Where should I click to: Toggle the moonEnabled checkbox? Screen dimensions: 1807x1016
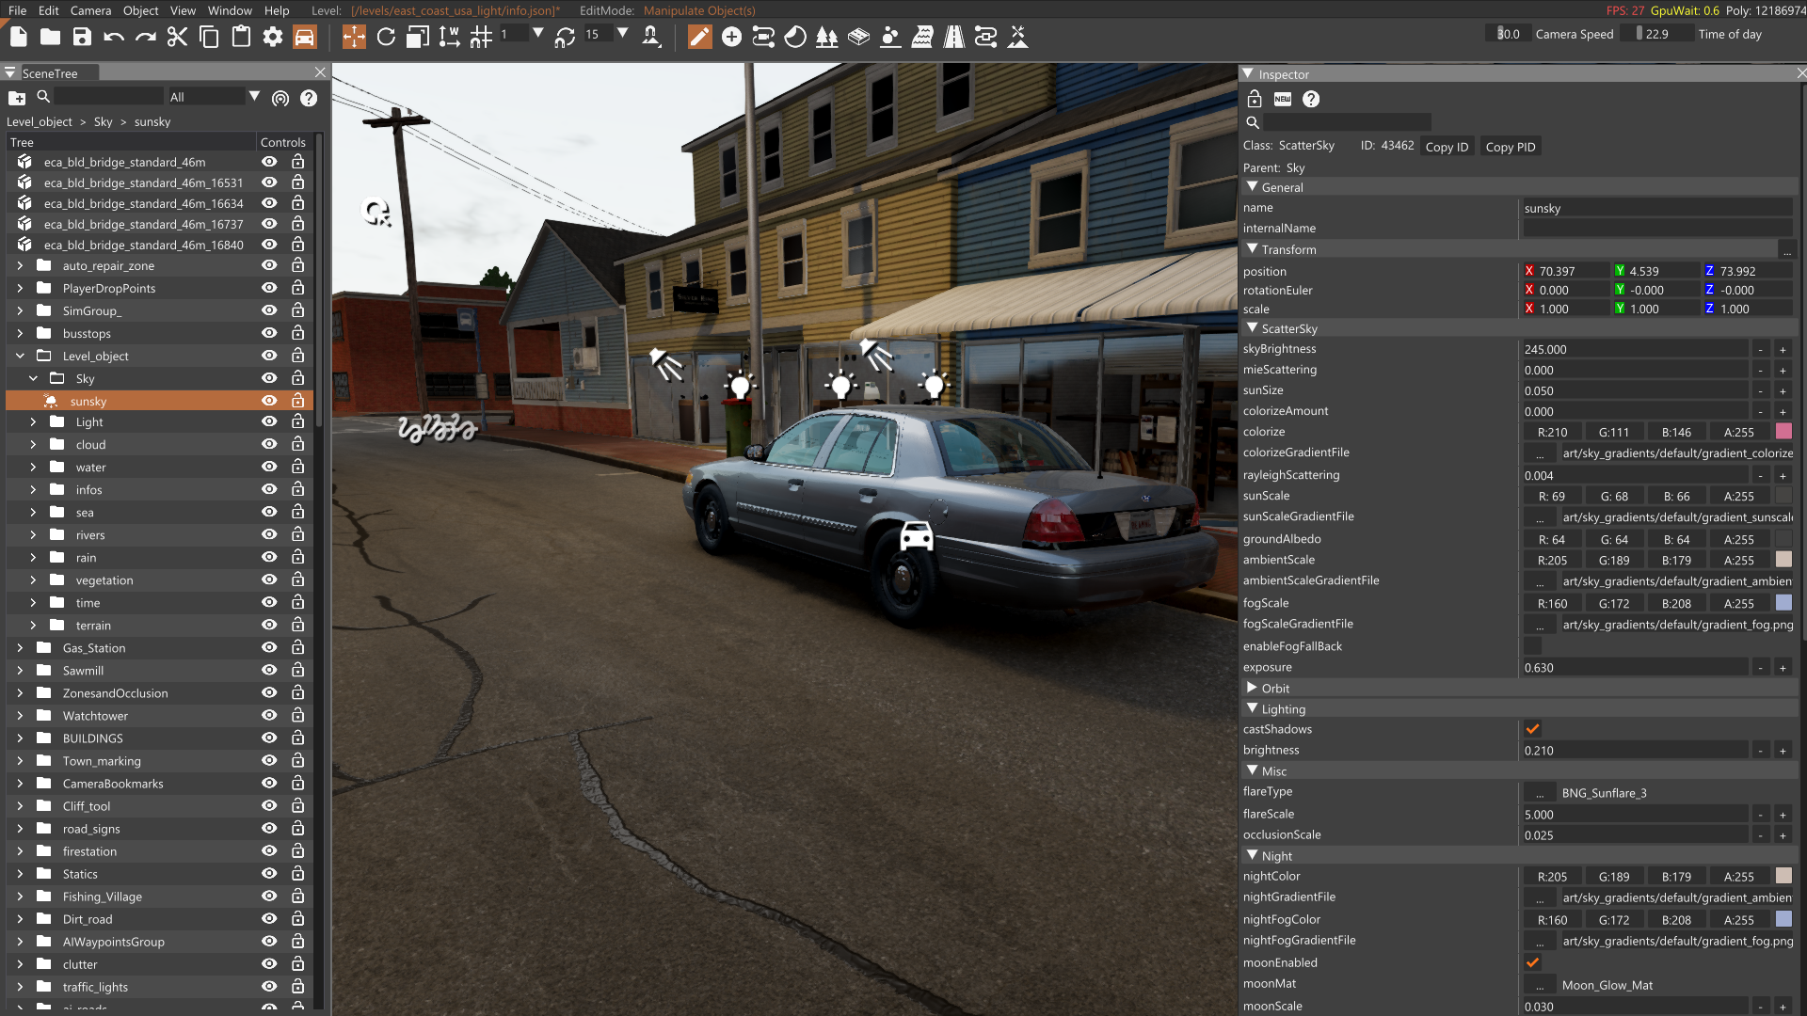coord(1532,962)
